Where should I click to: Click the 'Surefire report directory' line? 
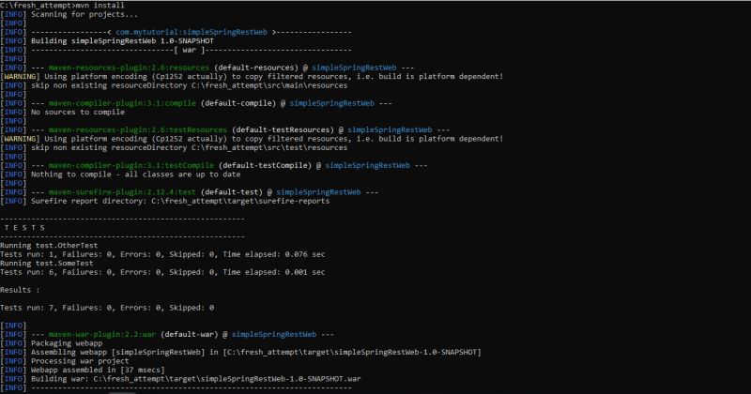tap(180, 201)
